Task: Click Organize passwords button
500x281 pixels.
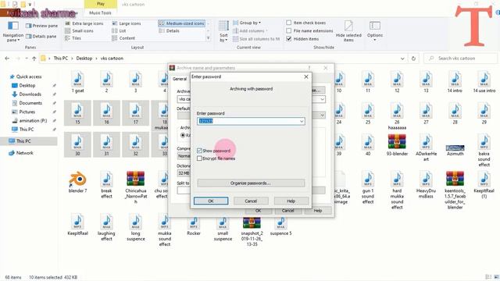Action: [251, 183]
